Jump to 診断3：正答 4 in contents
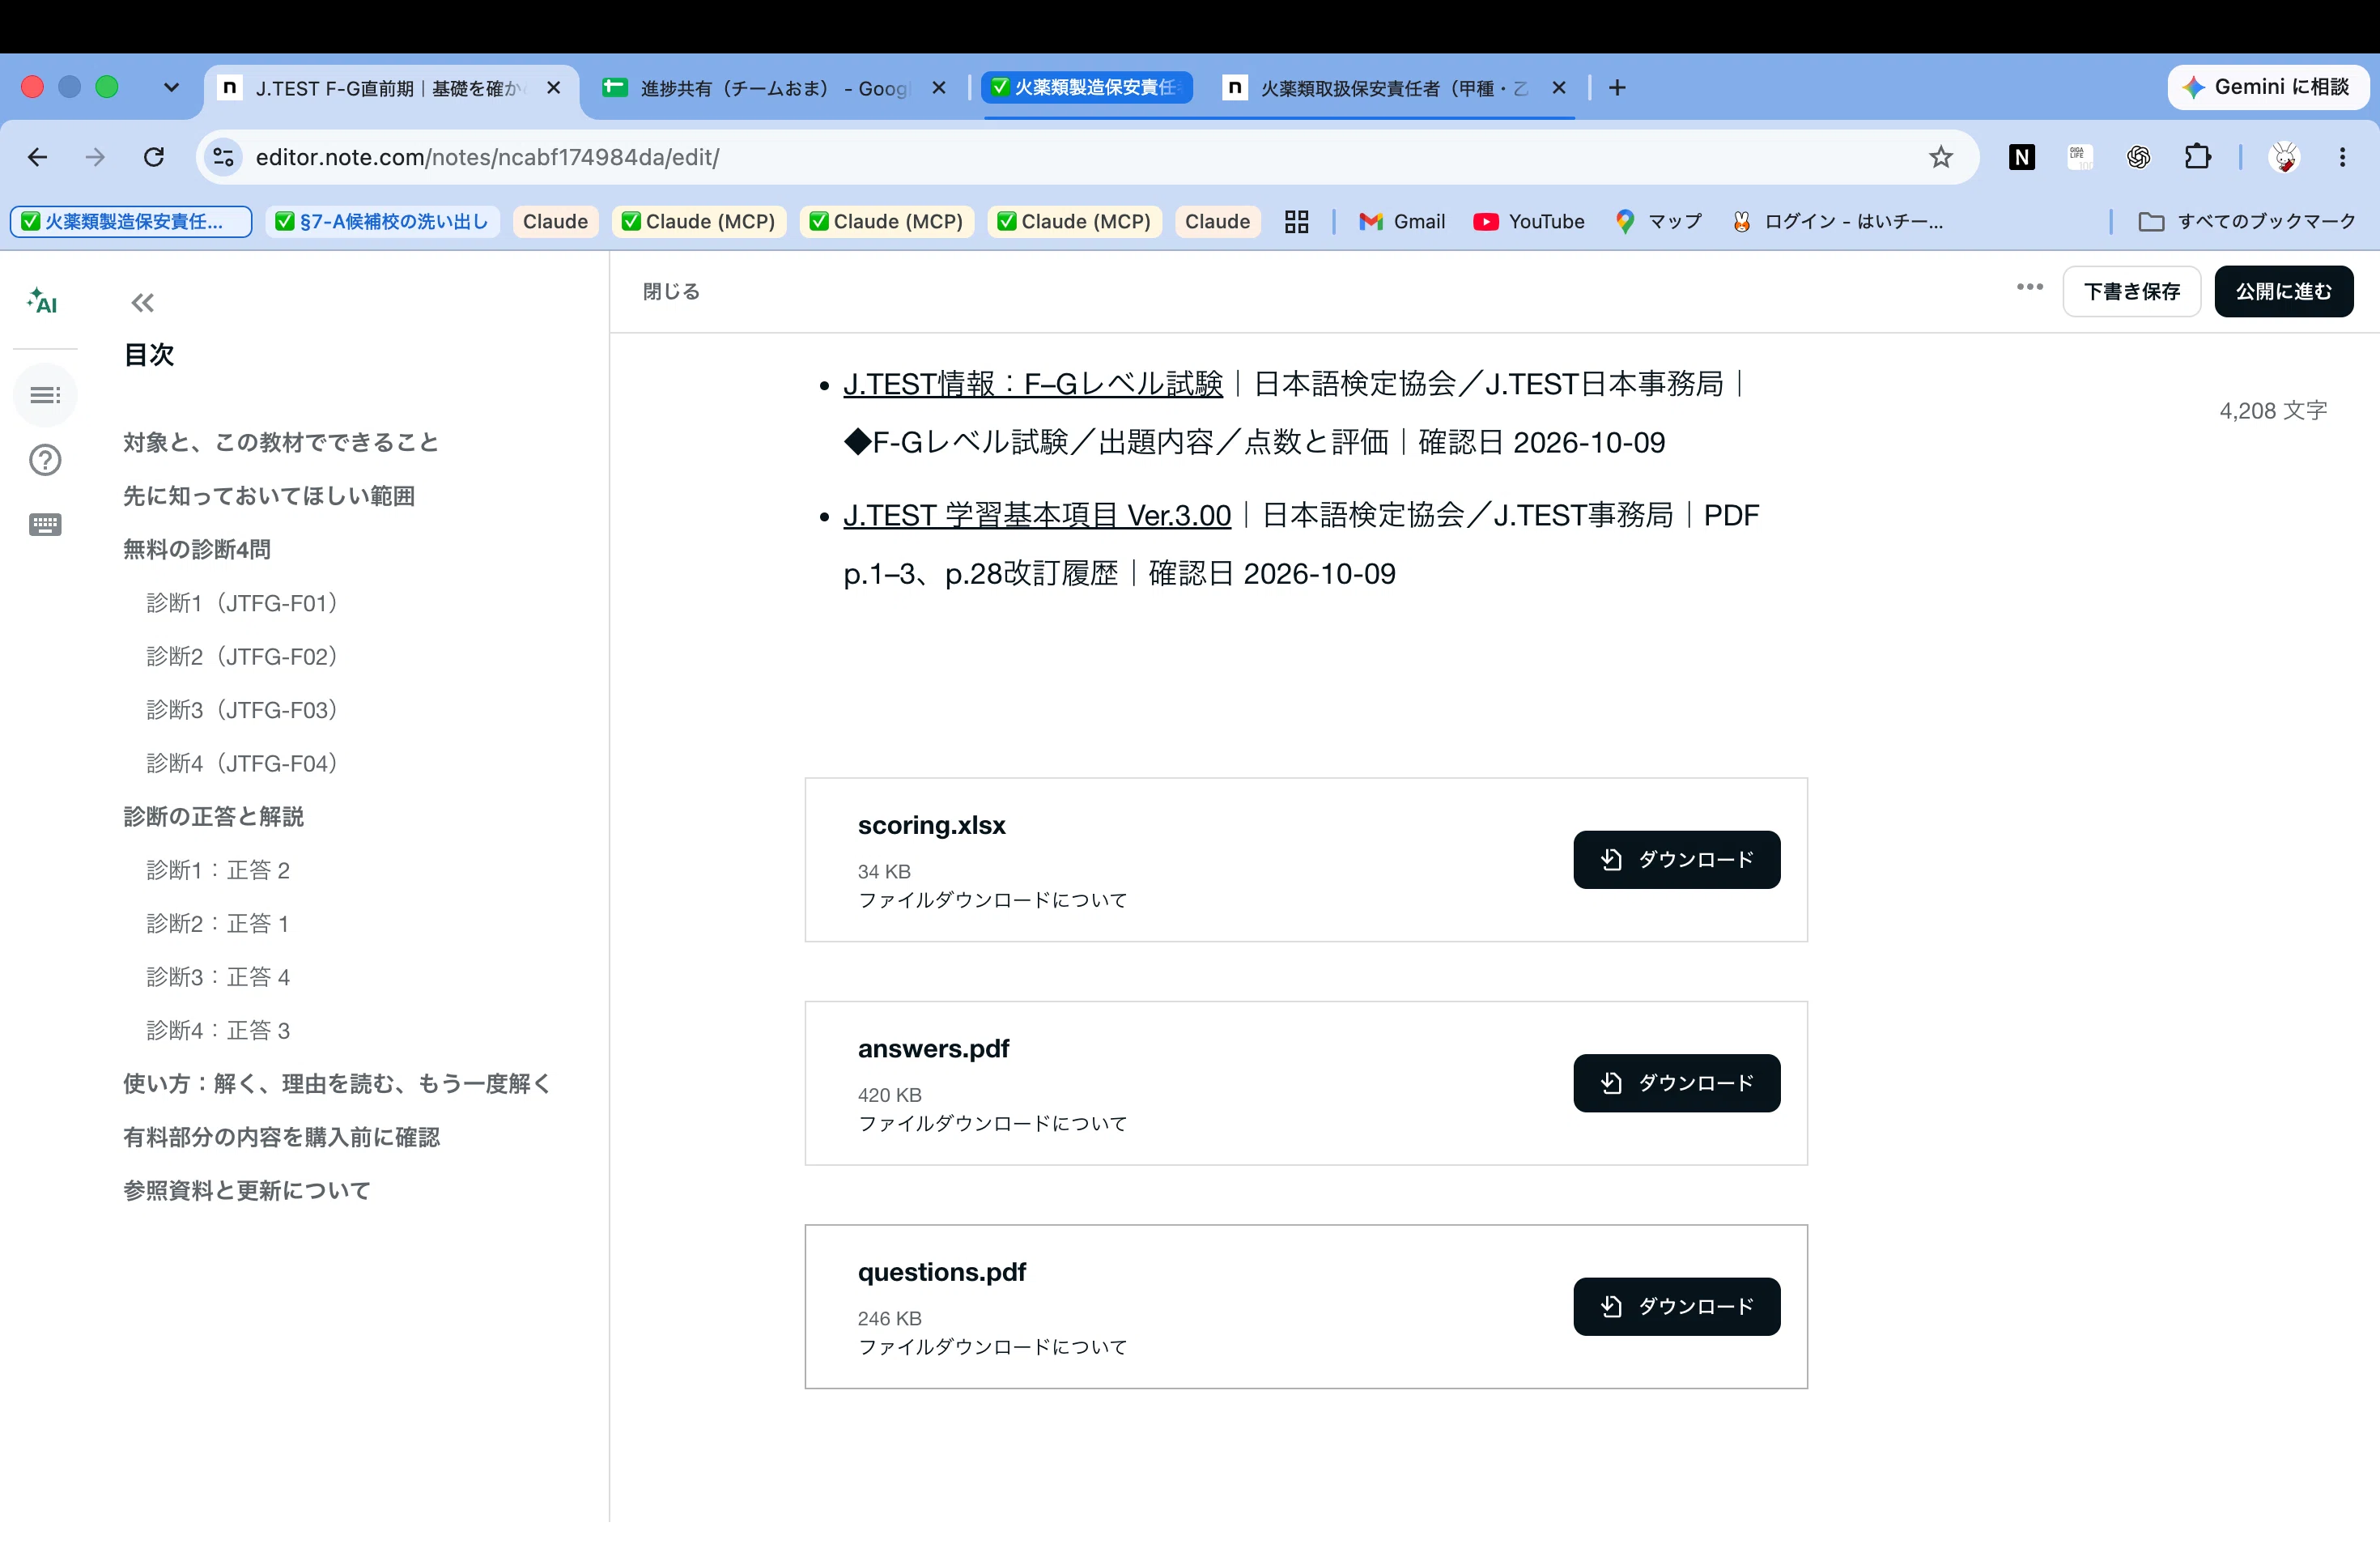 coord(217,977)
